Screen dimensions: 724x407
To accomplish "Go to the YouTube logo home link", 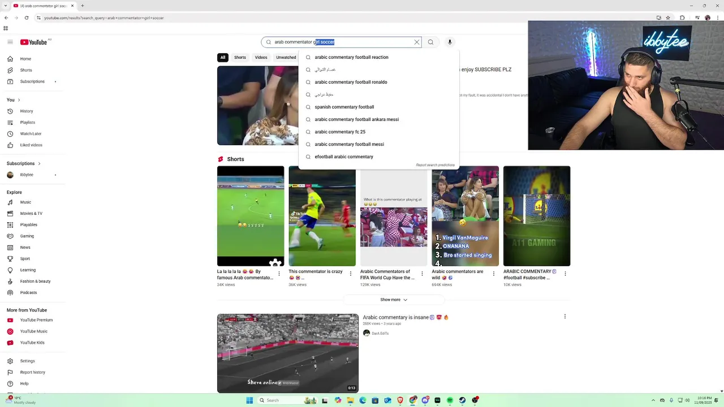I will click(x=33, y=42).
